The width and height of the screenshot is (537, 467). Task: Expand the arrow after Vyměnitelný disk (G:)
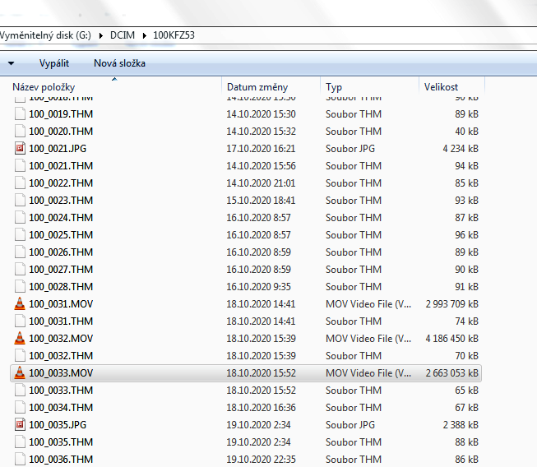click(101, 35)
